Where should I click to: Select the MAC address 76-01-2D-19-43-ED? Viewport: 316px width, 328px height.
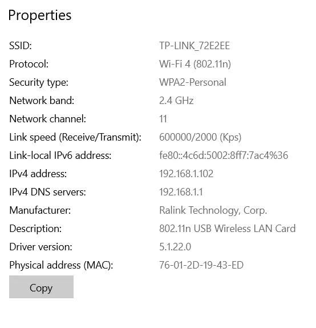click(201, 265)
